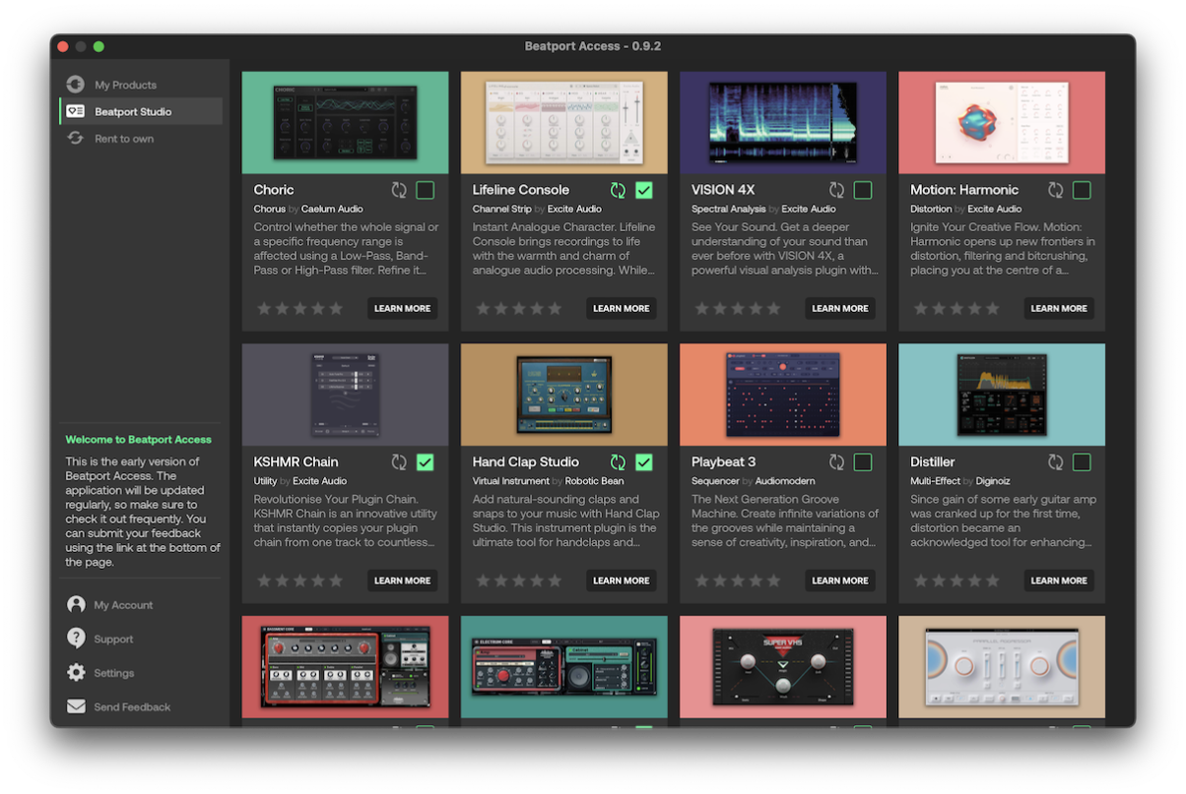The image size is (1186, 794).
Task: Give Choric a five-star rating
Action: point(336,308)
